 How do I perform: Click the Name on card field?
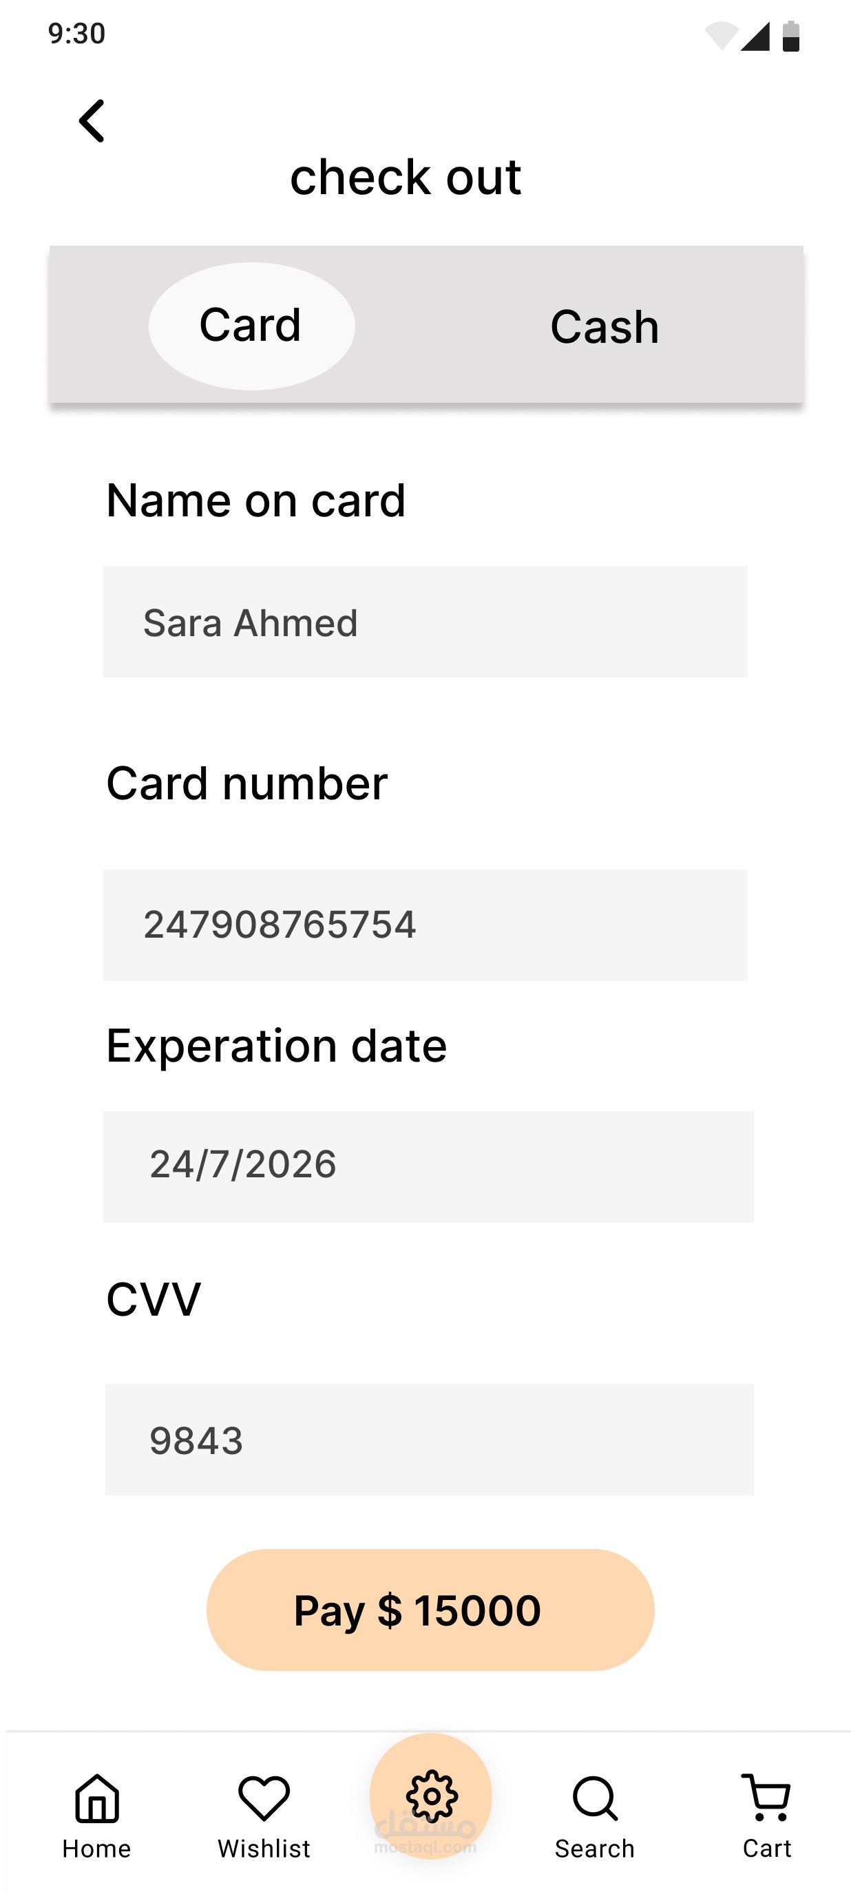pyautogui.click(x=425, y=622)
